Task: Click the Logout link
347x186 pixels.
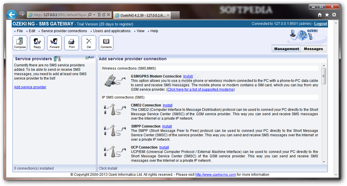Action: (x=321, y=24)
